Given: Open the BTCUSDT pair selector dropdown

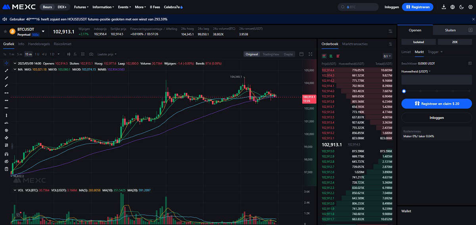Looking at the screenshot, I should pos(43,31).
